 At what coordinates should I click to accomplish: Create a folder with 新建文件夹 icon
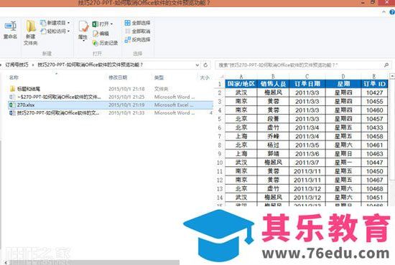(31, 26)
